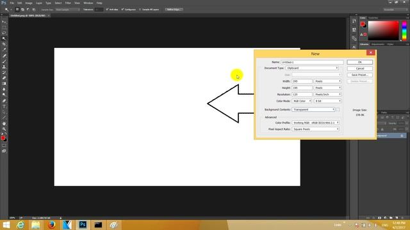
Task: Click Save Preset button
Action: point(360,75)
